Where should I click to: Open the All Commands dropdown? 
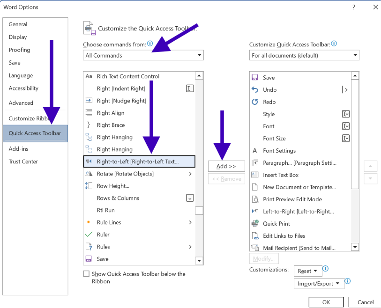click(x=143, y=55)
